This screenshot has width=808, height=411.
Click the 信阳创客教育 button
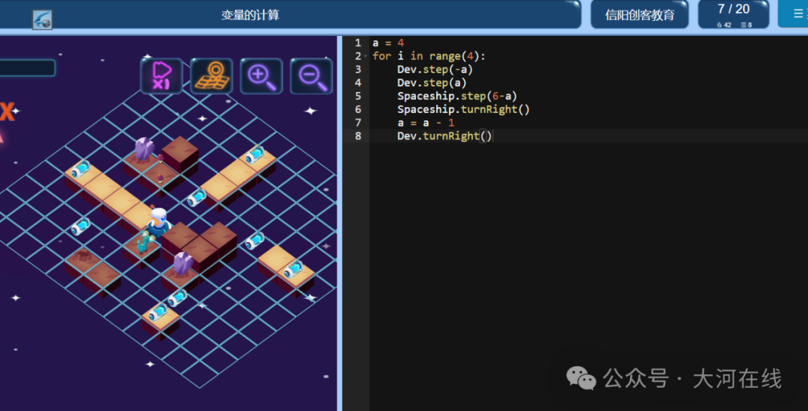(640, 14)
